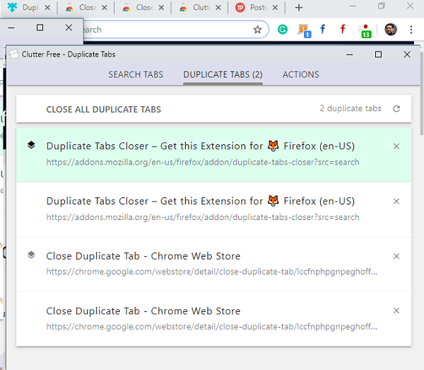Click CLOSE ALL DUPLICATE TABS button
Viewport: 424px width, 370px height.
pos(104,110)
